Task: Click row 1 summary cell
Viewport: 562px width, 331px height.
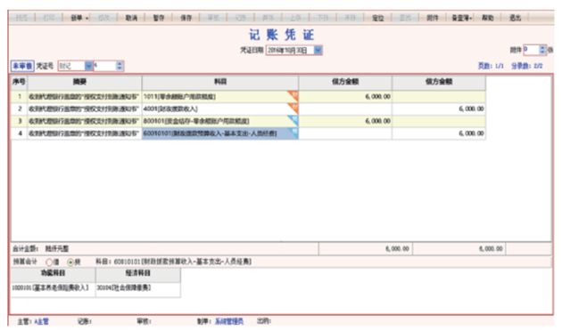Action: click(x=84, y=96)
